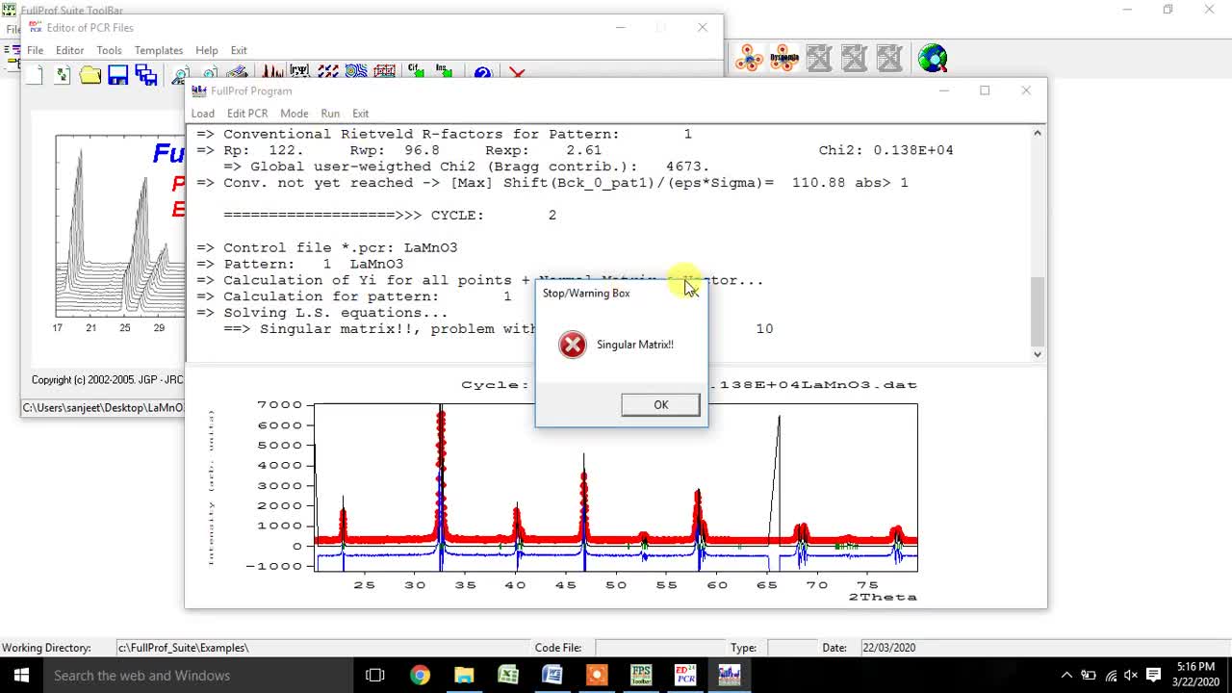This screenshot has width=1232, height=693.
Task: Switch to Excel from the taskbar
Action: pos(508,676)
